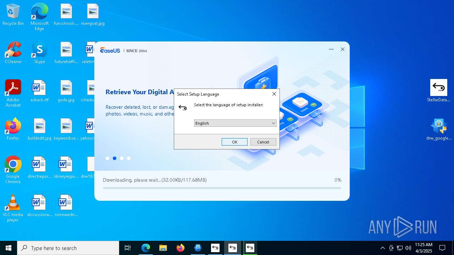Open the CCleaner desktop shortcut
Viewport: 454px width, 255px height.
tap(13, 53)
